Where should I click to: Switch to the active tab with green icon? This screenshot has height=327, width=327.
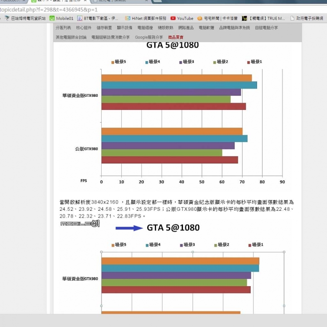59,1
